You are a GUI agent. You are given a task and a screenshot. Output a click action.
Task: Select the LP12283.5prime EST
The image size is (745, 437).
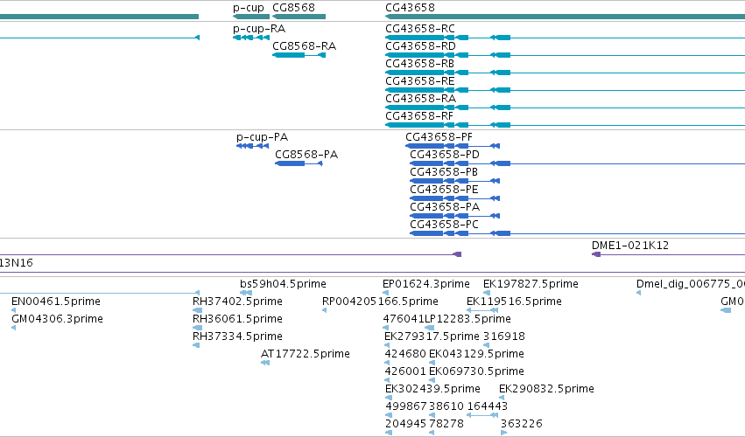pyautogui.click(x=467, y=319)
